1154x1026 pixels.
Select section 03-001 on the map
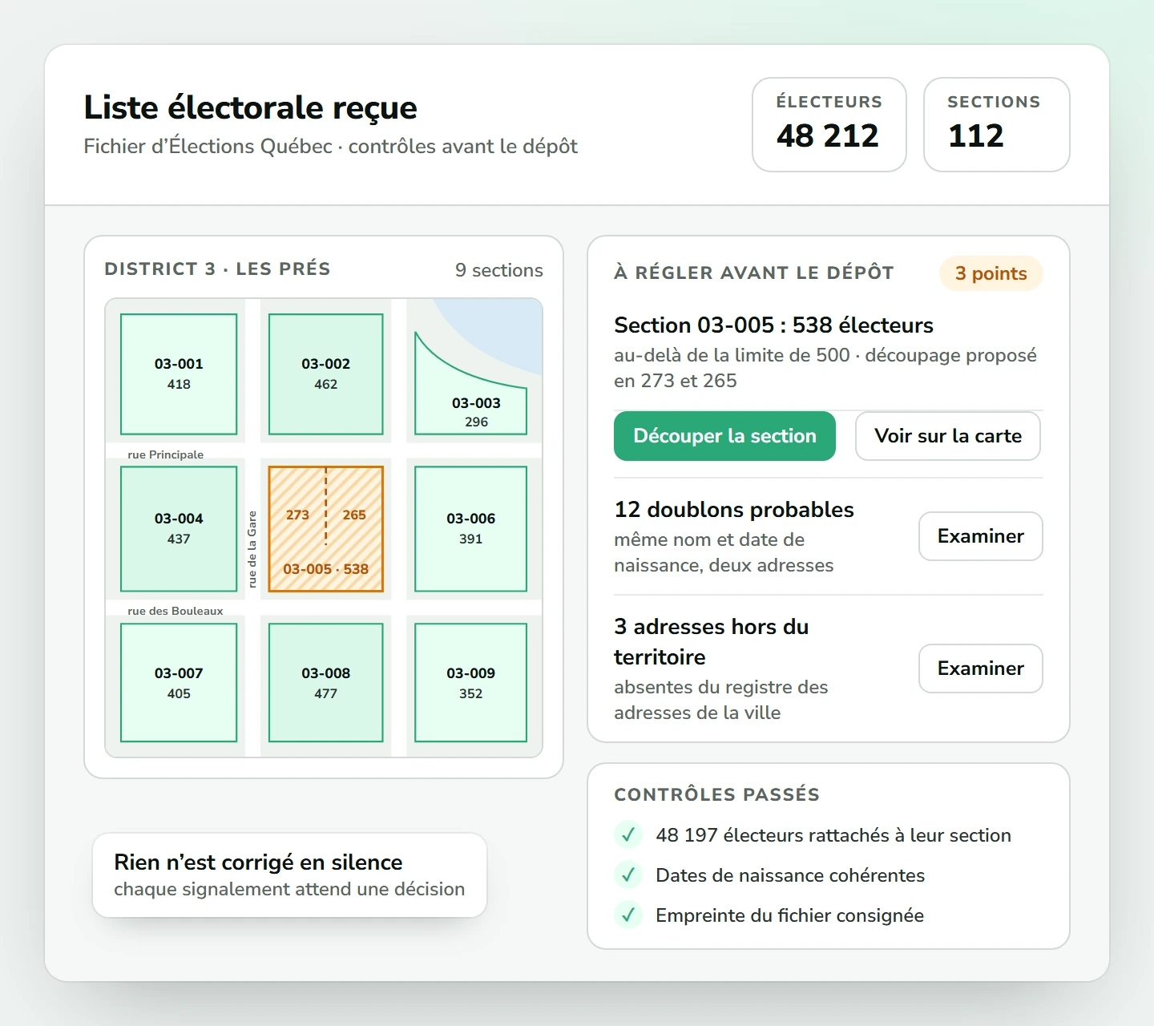tap(179, 374)
